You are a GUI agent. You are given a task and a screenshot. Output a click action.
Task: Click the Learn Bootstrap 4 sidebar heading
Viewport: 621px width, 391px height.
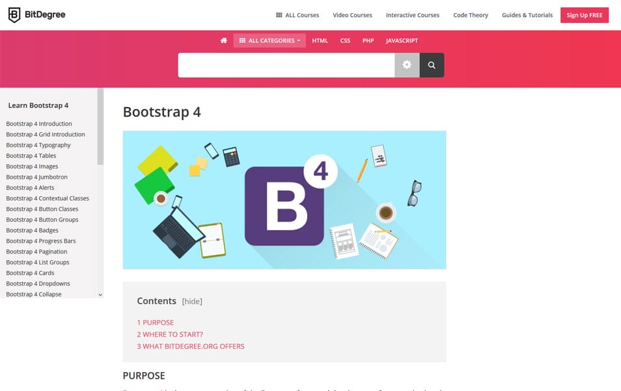click(38, 106)
